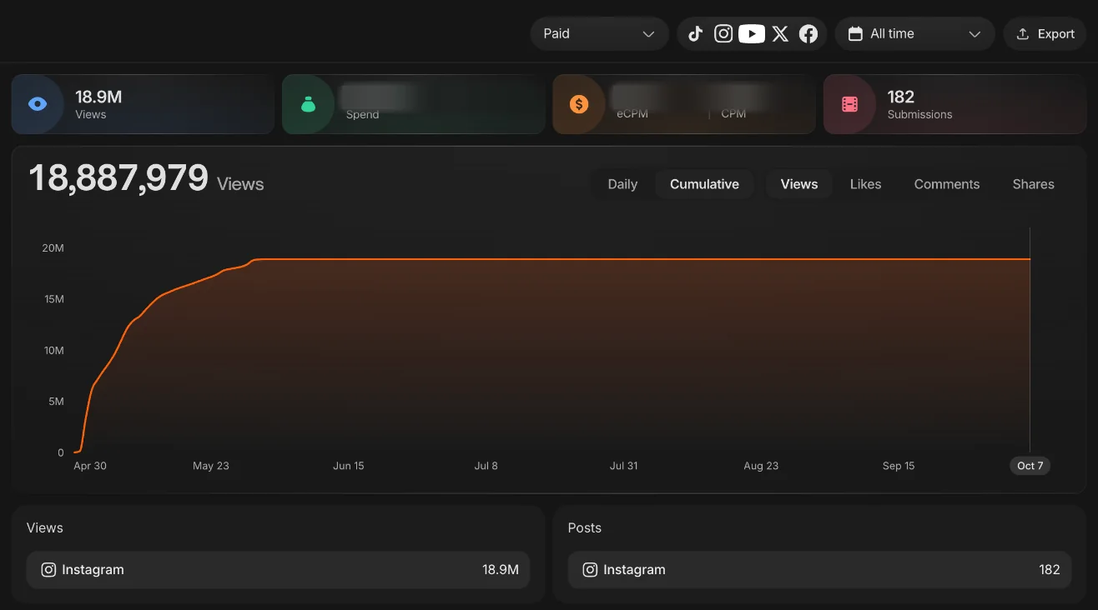Image resolution: width=1098 pixels, height=610 pixels.
Task: Click the red film Submissions icon
Action: click(849, 104)
